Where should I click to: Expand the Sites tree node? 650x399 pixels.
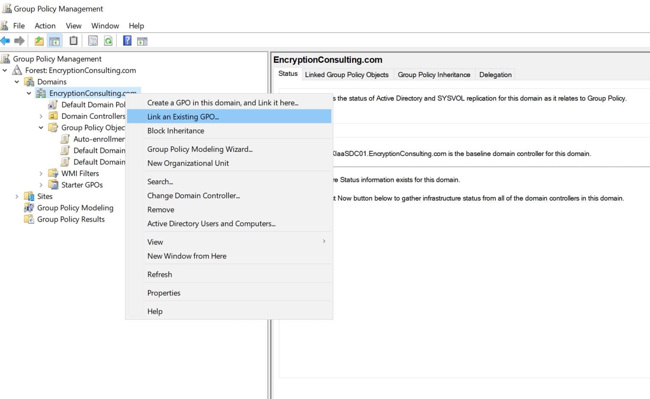17,196
